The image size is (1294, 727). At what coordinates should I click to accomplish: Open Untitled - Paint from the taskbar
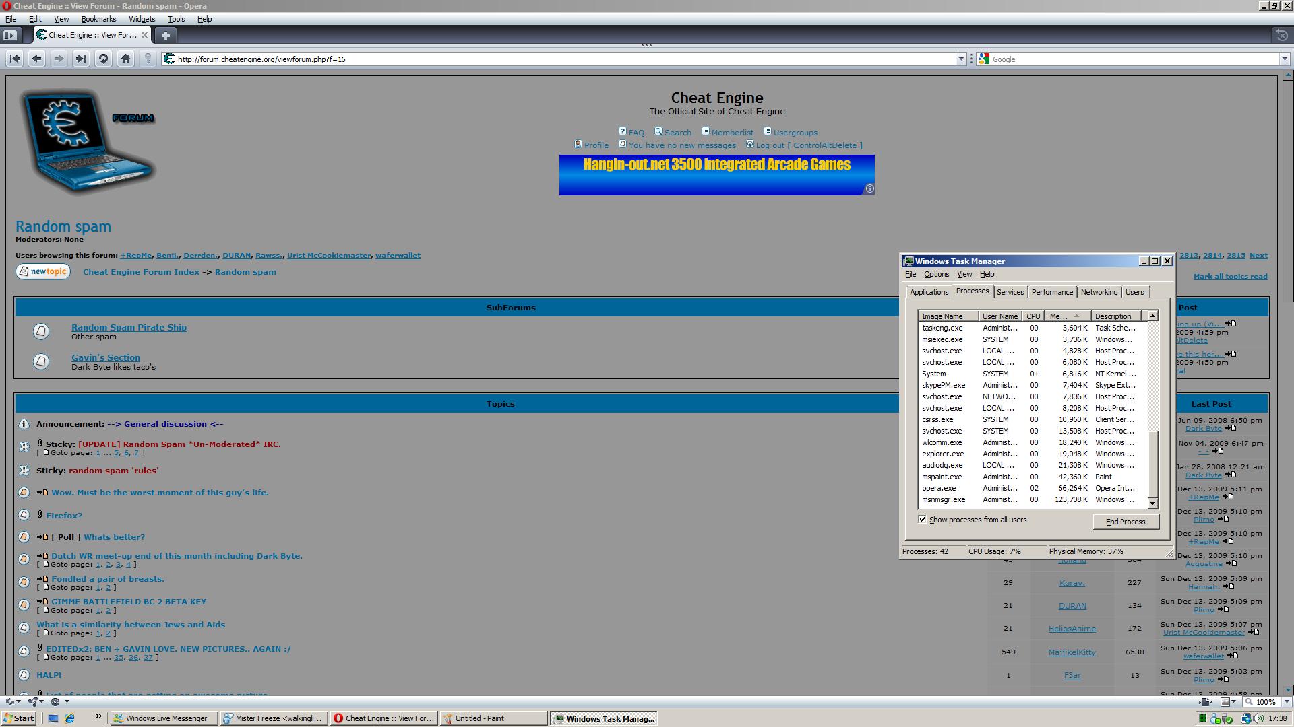tap(493, 718)
